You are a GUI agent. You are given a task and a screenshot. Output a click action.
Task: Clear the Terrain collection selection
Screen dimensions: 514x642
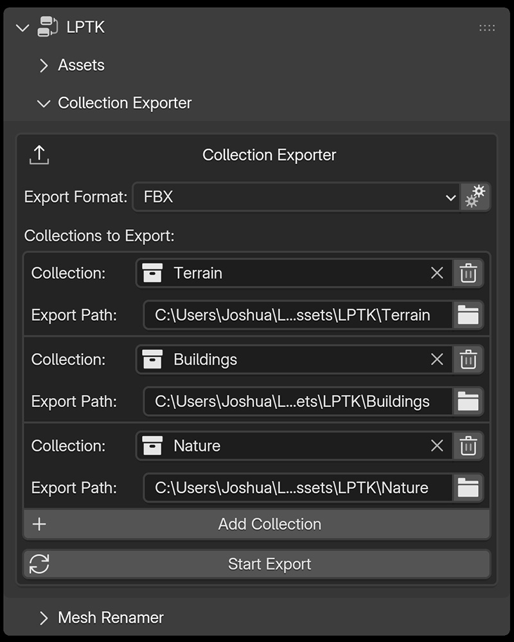437,272
